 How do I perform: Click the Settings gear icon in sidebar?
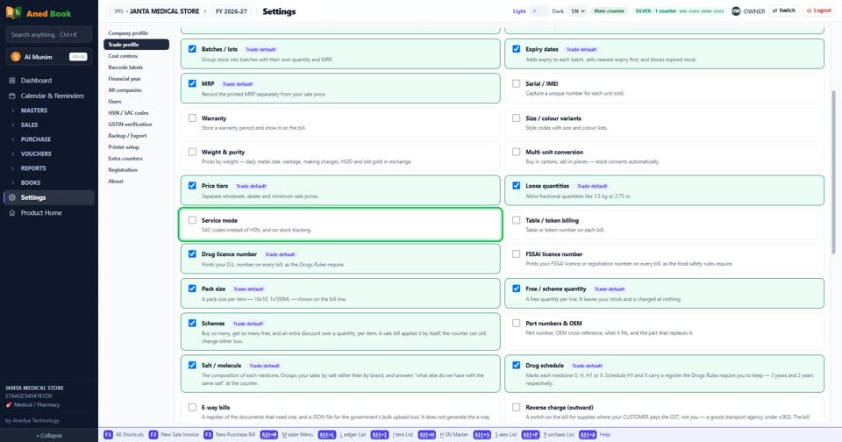point(11,197)
